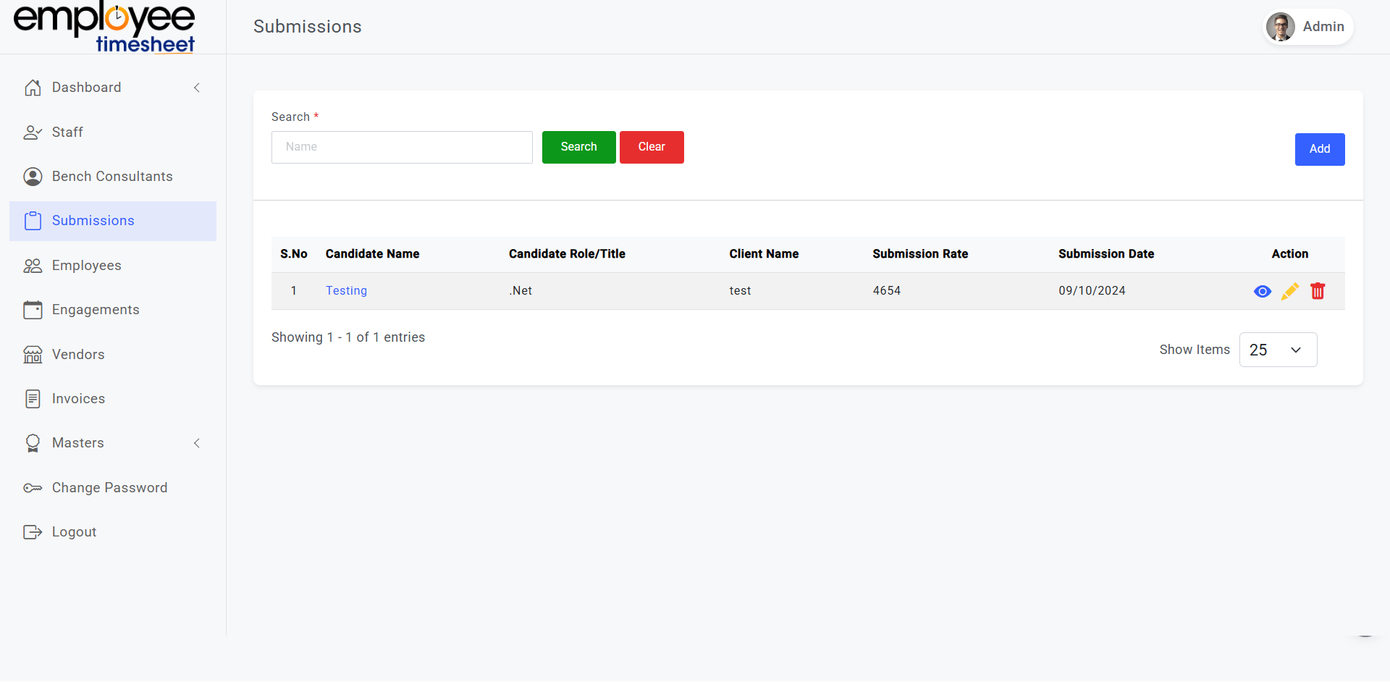Viewport: 1390px width, 682px height.
Task: Click the Vendors store icon
Action: click(x=33, y=355)
